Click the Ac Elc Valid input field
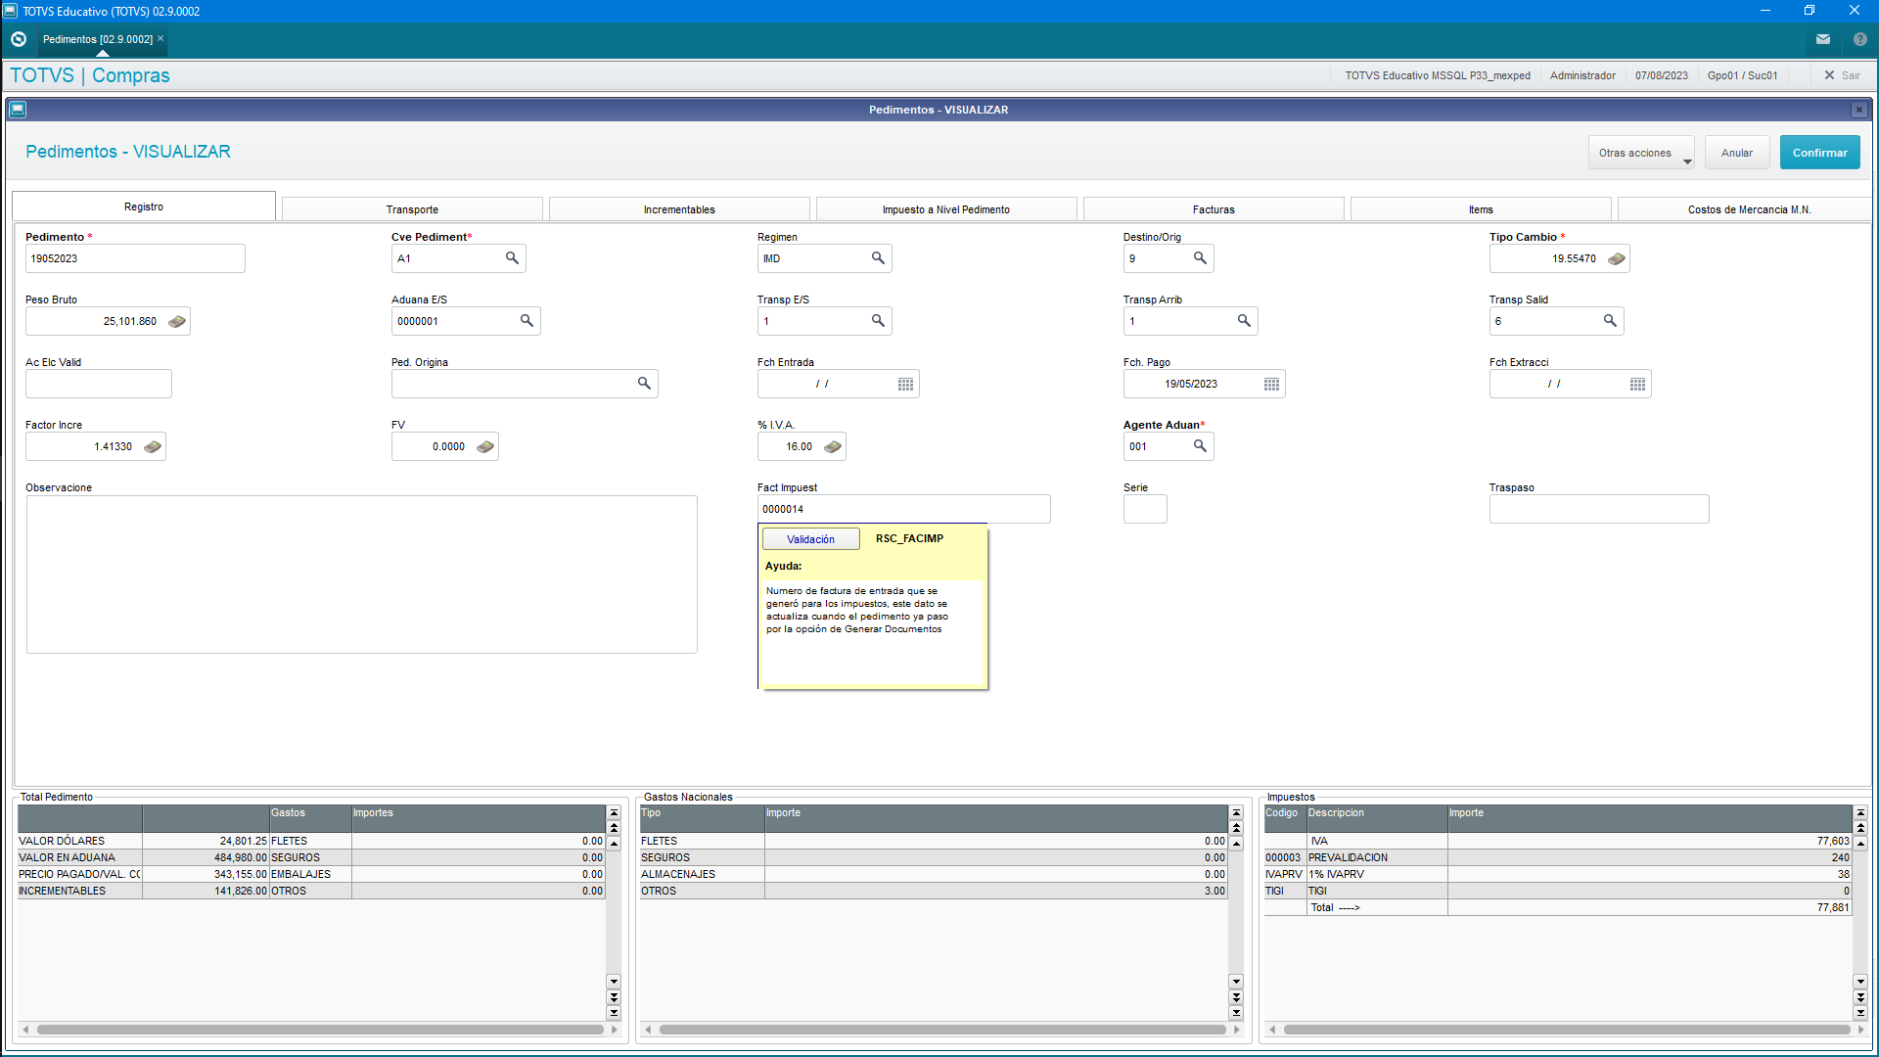 99,384
